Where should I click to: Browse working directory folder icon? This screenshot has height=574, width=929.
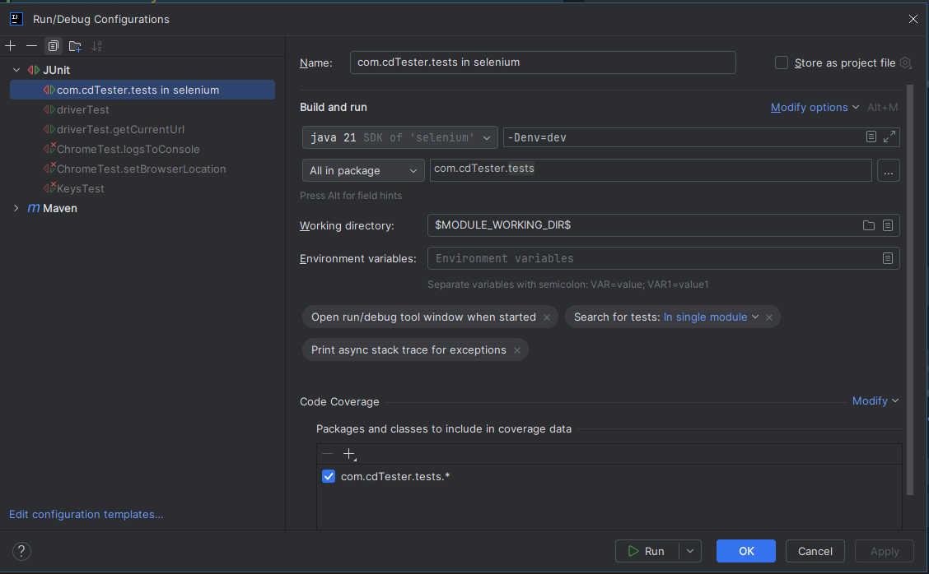tap(869, 225)
